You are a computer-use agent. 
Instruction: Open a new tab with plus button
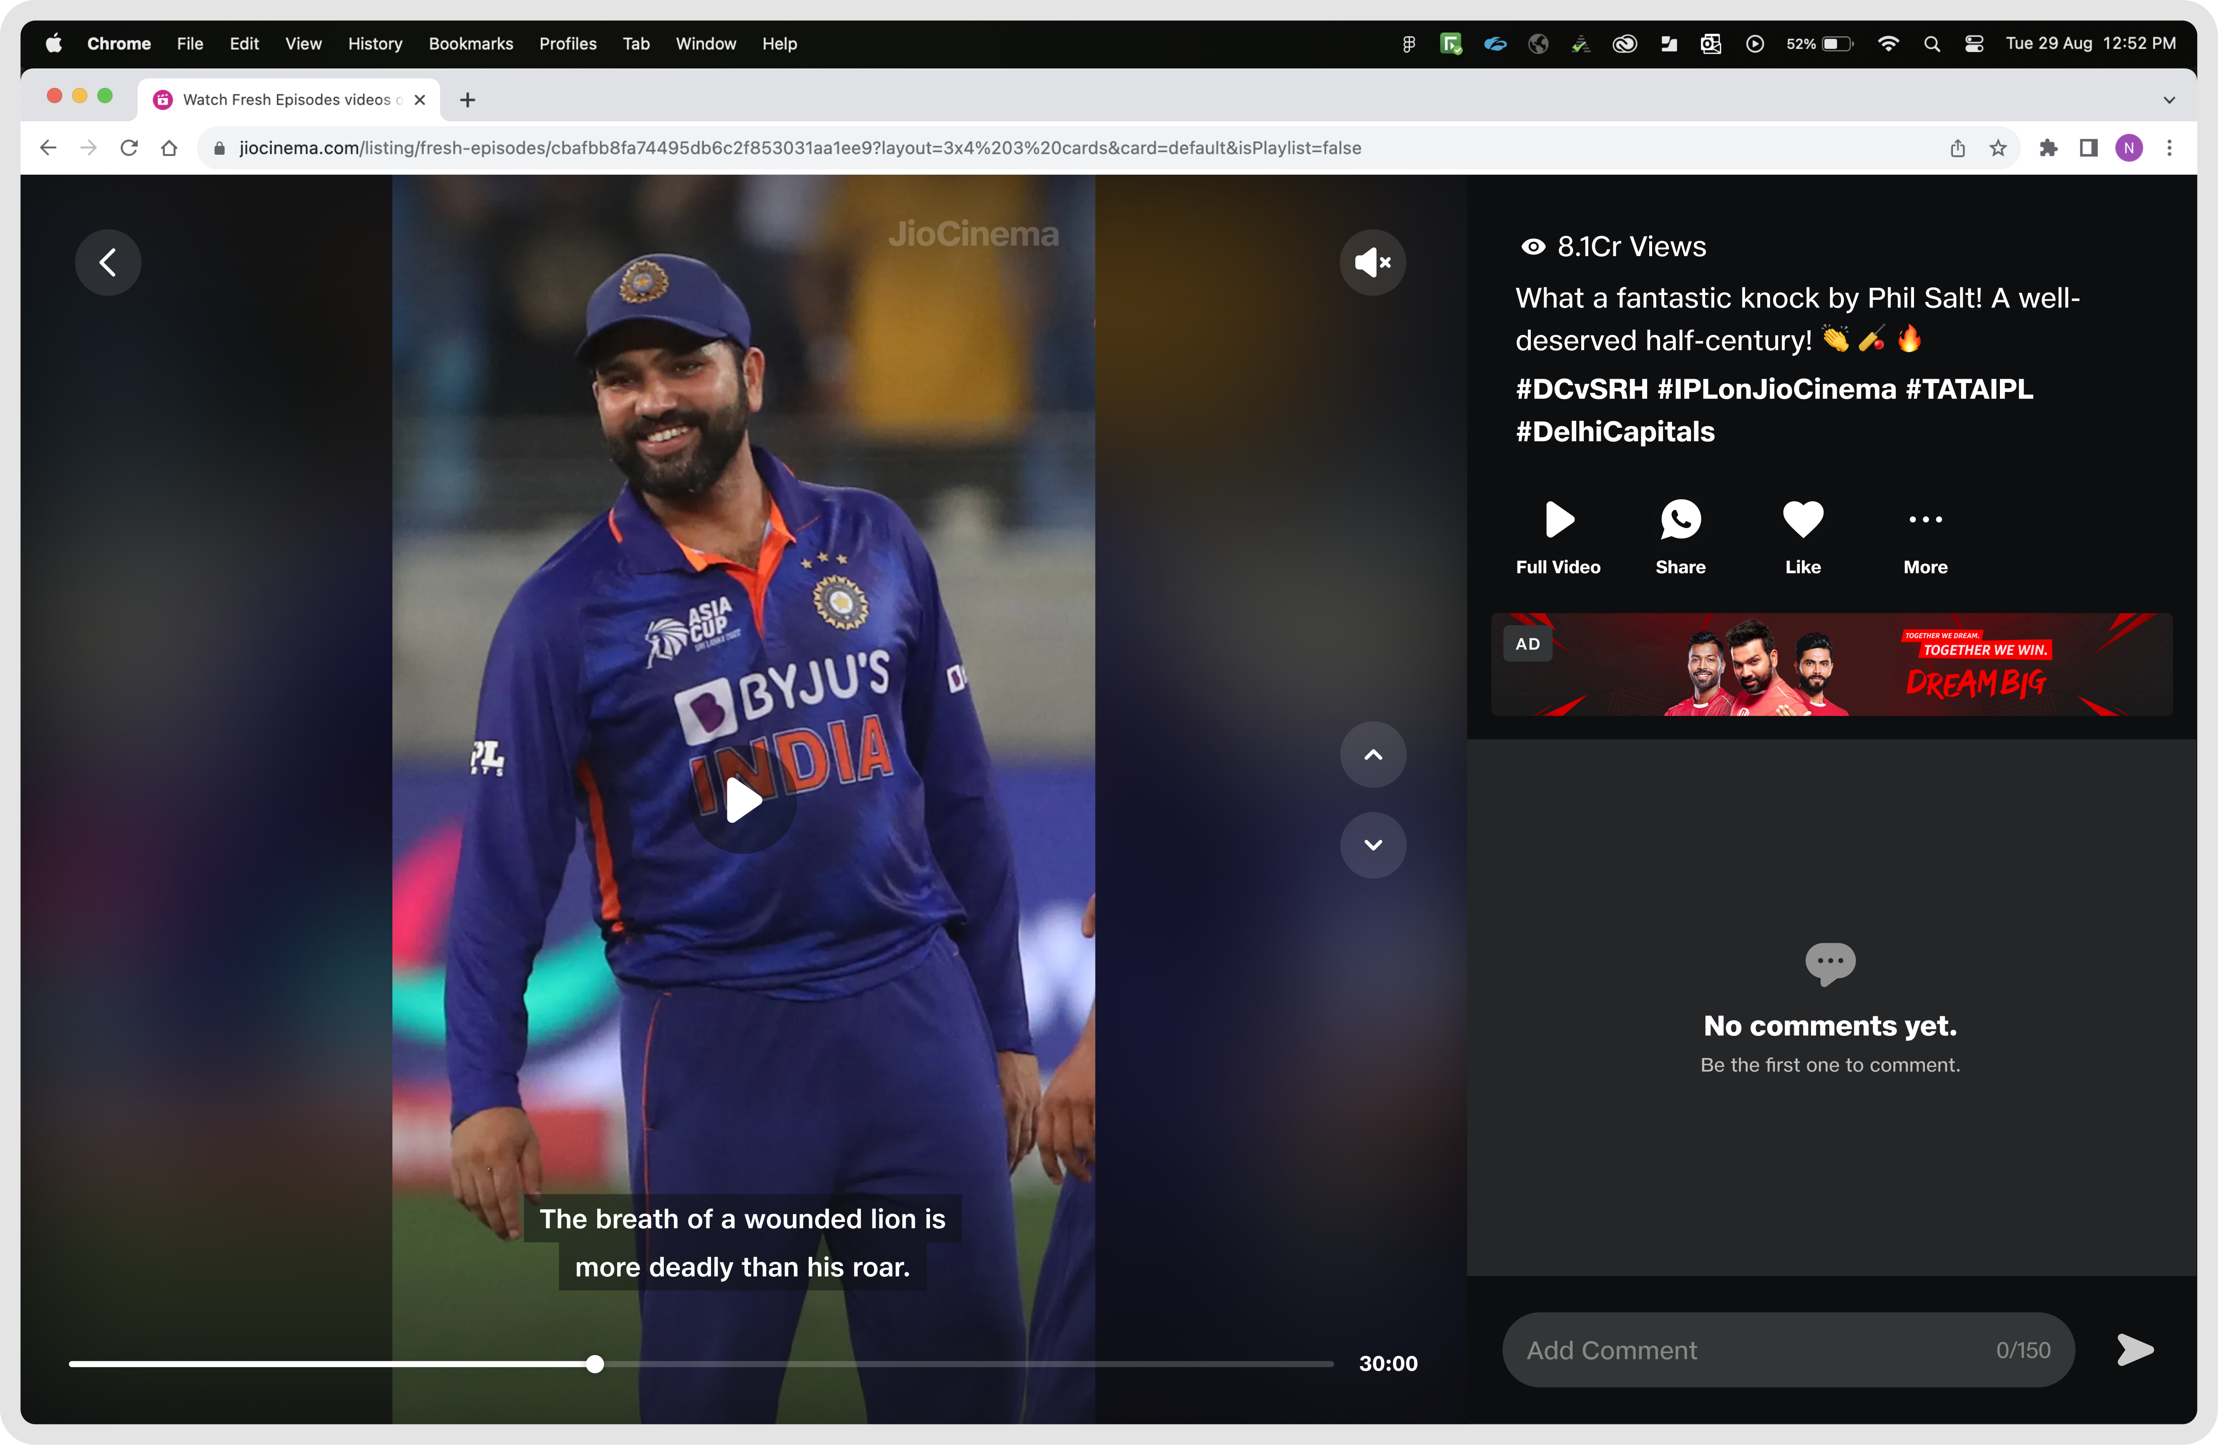pyautogui.click(x=468, y=100)
